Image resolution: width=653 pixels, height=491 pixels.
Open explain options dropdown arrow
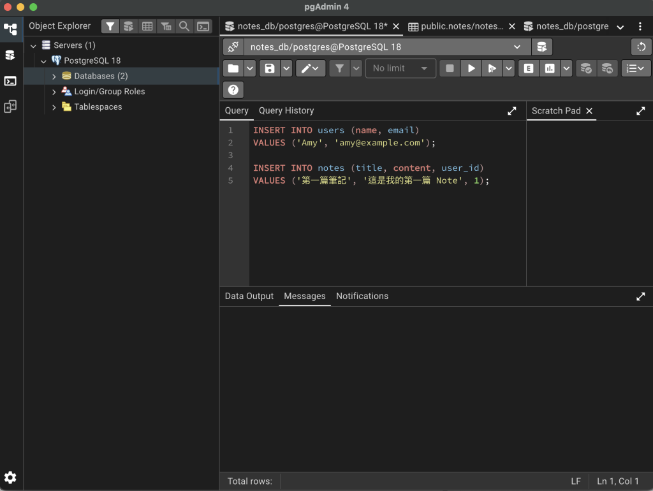tap(566, 68)
